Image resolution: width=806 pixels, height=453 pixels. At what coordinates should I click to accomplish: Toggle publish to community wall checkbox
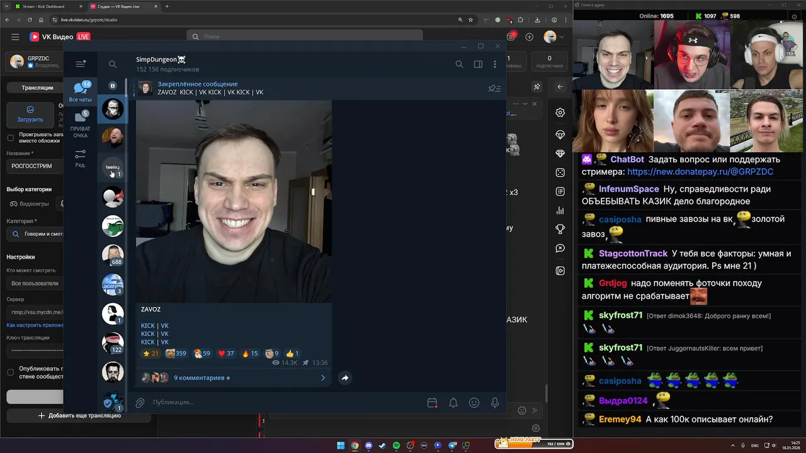(10, 372)
